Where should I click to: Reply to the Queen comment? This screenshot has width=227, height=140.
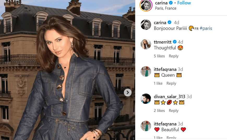(x=171, y=83)
